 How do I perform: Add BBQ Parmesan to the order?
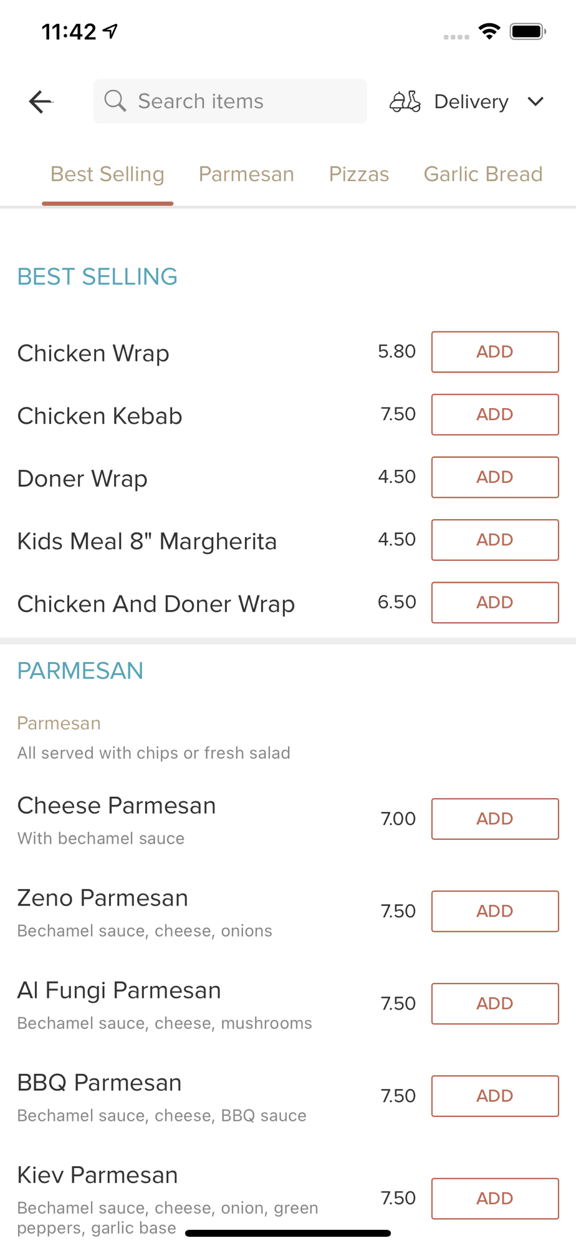pos(495,1096)
